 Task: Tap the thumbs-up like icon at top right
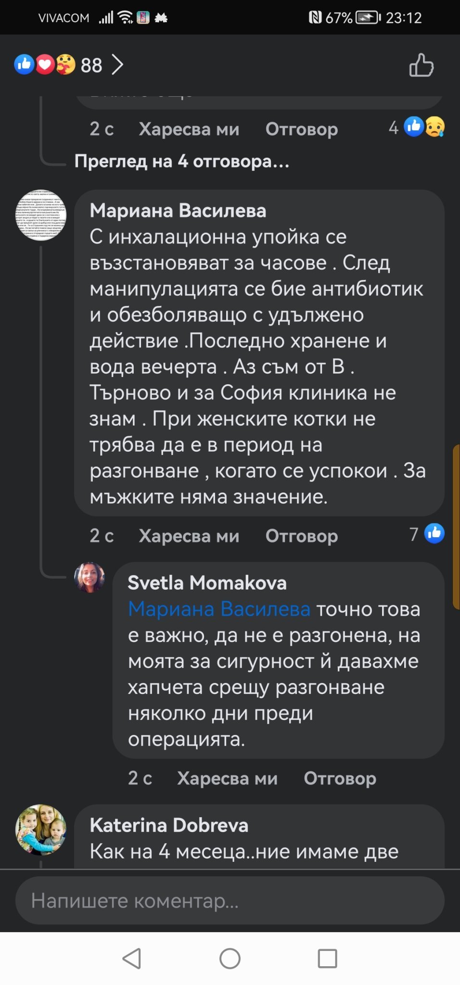421,65
